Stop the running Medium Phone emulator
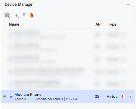The height and width of the screenshot is (109, 136). 124,96
